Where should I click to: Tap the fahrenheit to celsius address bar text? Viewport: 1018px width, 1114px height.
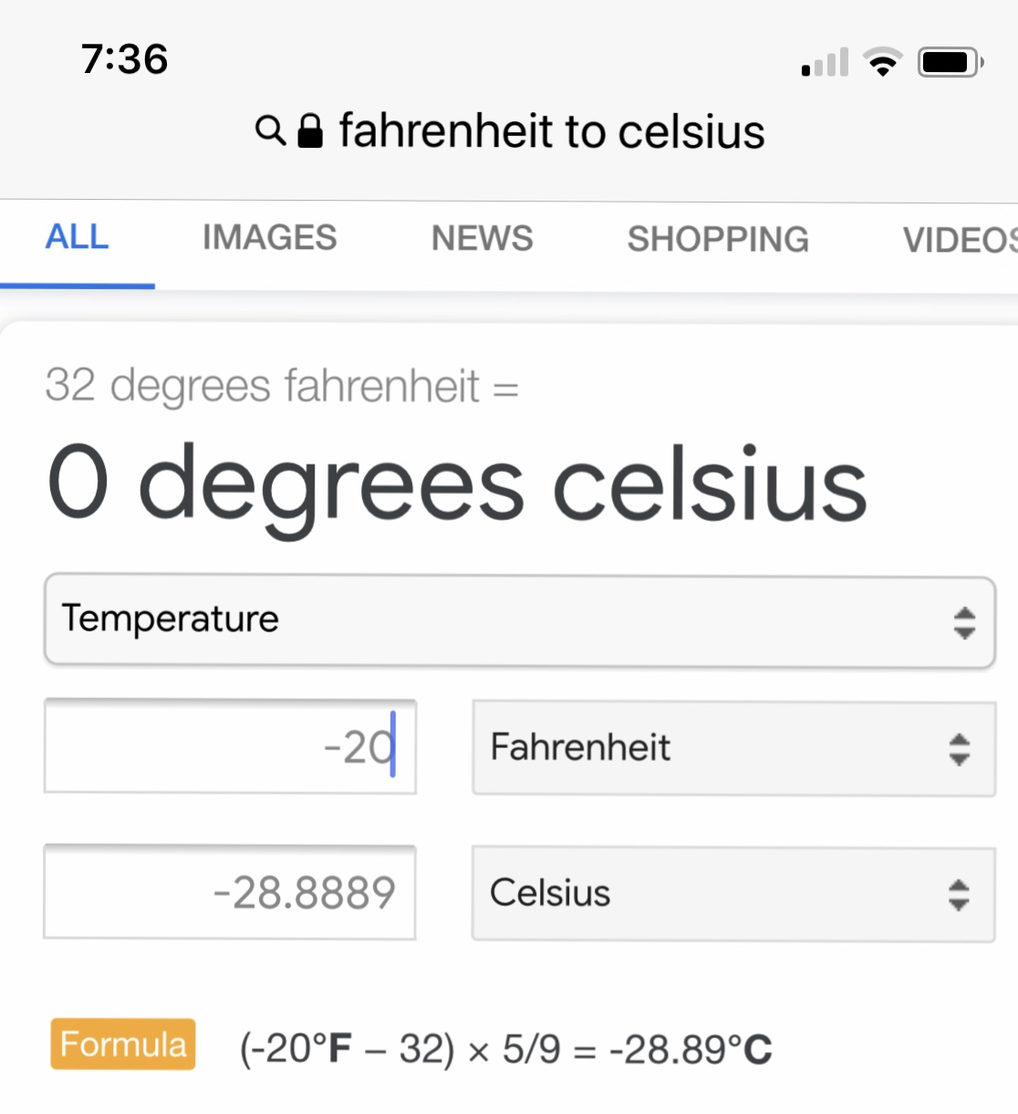[551, 130]
